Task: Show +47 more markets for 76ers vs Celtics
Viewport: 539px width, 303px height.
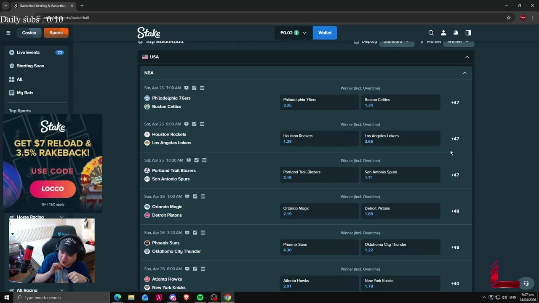Action: tap(455, 103)
